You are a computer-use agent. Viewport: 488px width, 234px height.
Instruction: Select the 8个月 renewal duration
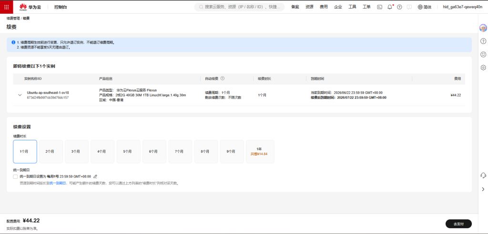(x=206, y=152)
